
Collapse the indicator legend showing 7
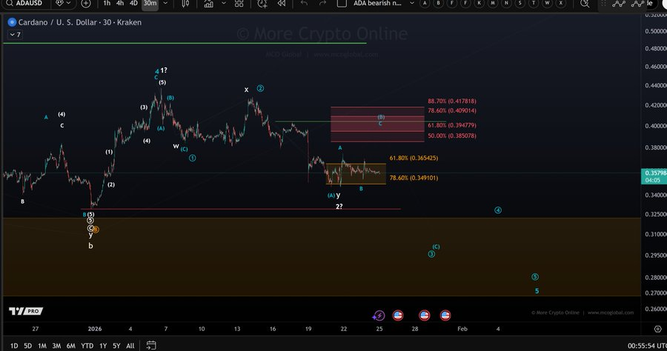coord(15,35)
